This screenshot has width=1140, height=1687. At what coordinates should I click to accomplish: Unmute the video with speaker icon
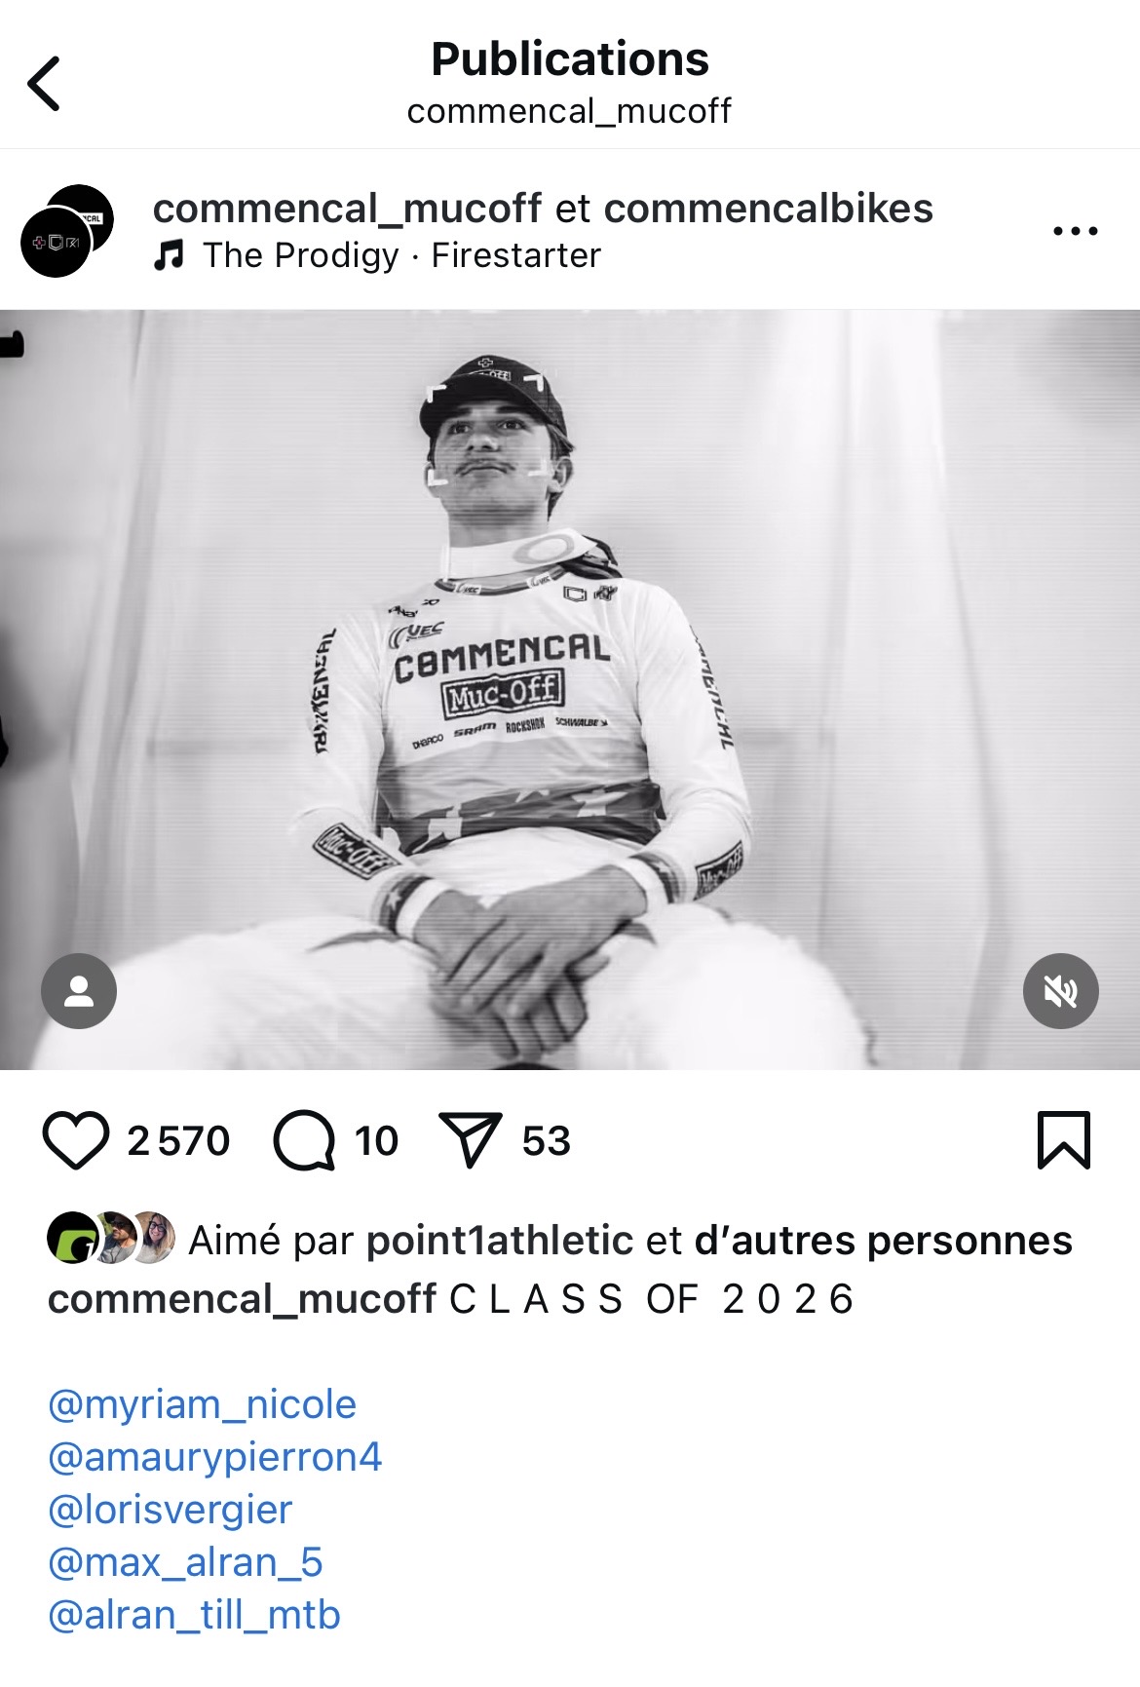[x=1061, y=991]
